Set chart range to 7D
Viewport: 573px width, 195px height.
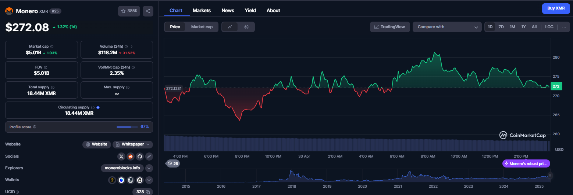click(x=501, y=27)
